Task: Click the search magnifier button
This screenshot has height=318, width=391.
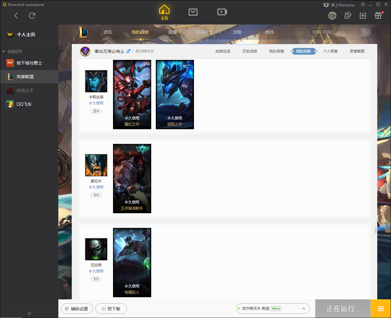Action: coord(365,32)
